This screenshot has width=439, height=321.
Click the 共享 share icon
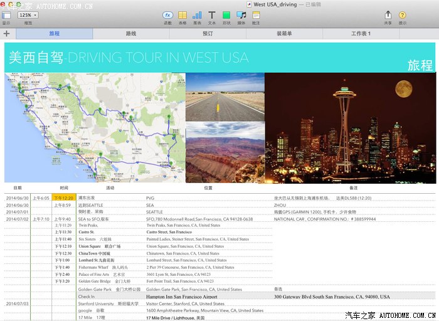tap(388, 15)
